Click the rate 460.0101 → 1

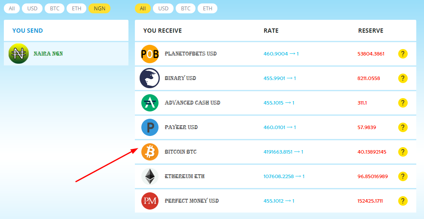[x=280, y=127]
